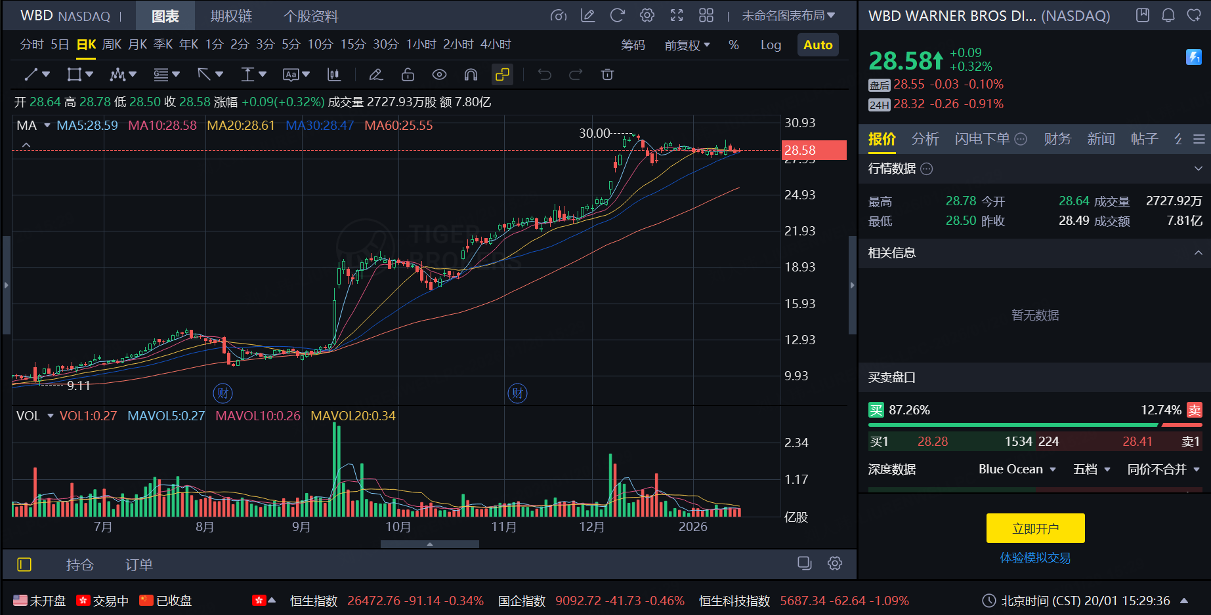This screenshot has width=1211, height=615.
Task: Open the 新闻 tab in quote panel
Action: pos(1101,138)
